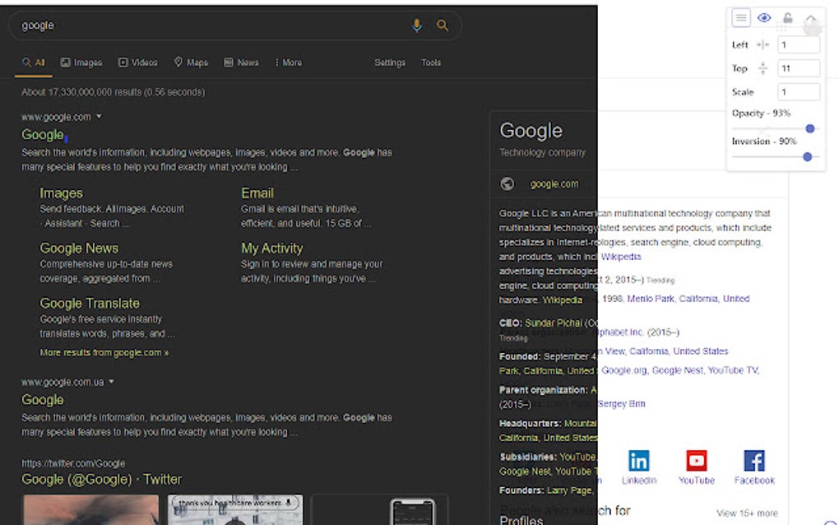The height and width of the screenshot is (525, 839).
Task: Click the YouTube profile icon
Action: [696, 461]
